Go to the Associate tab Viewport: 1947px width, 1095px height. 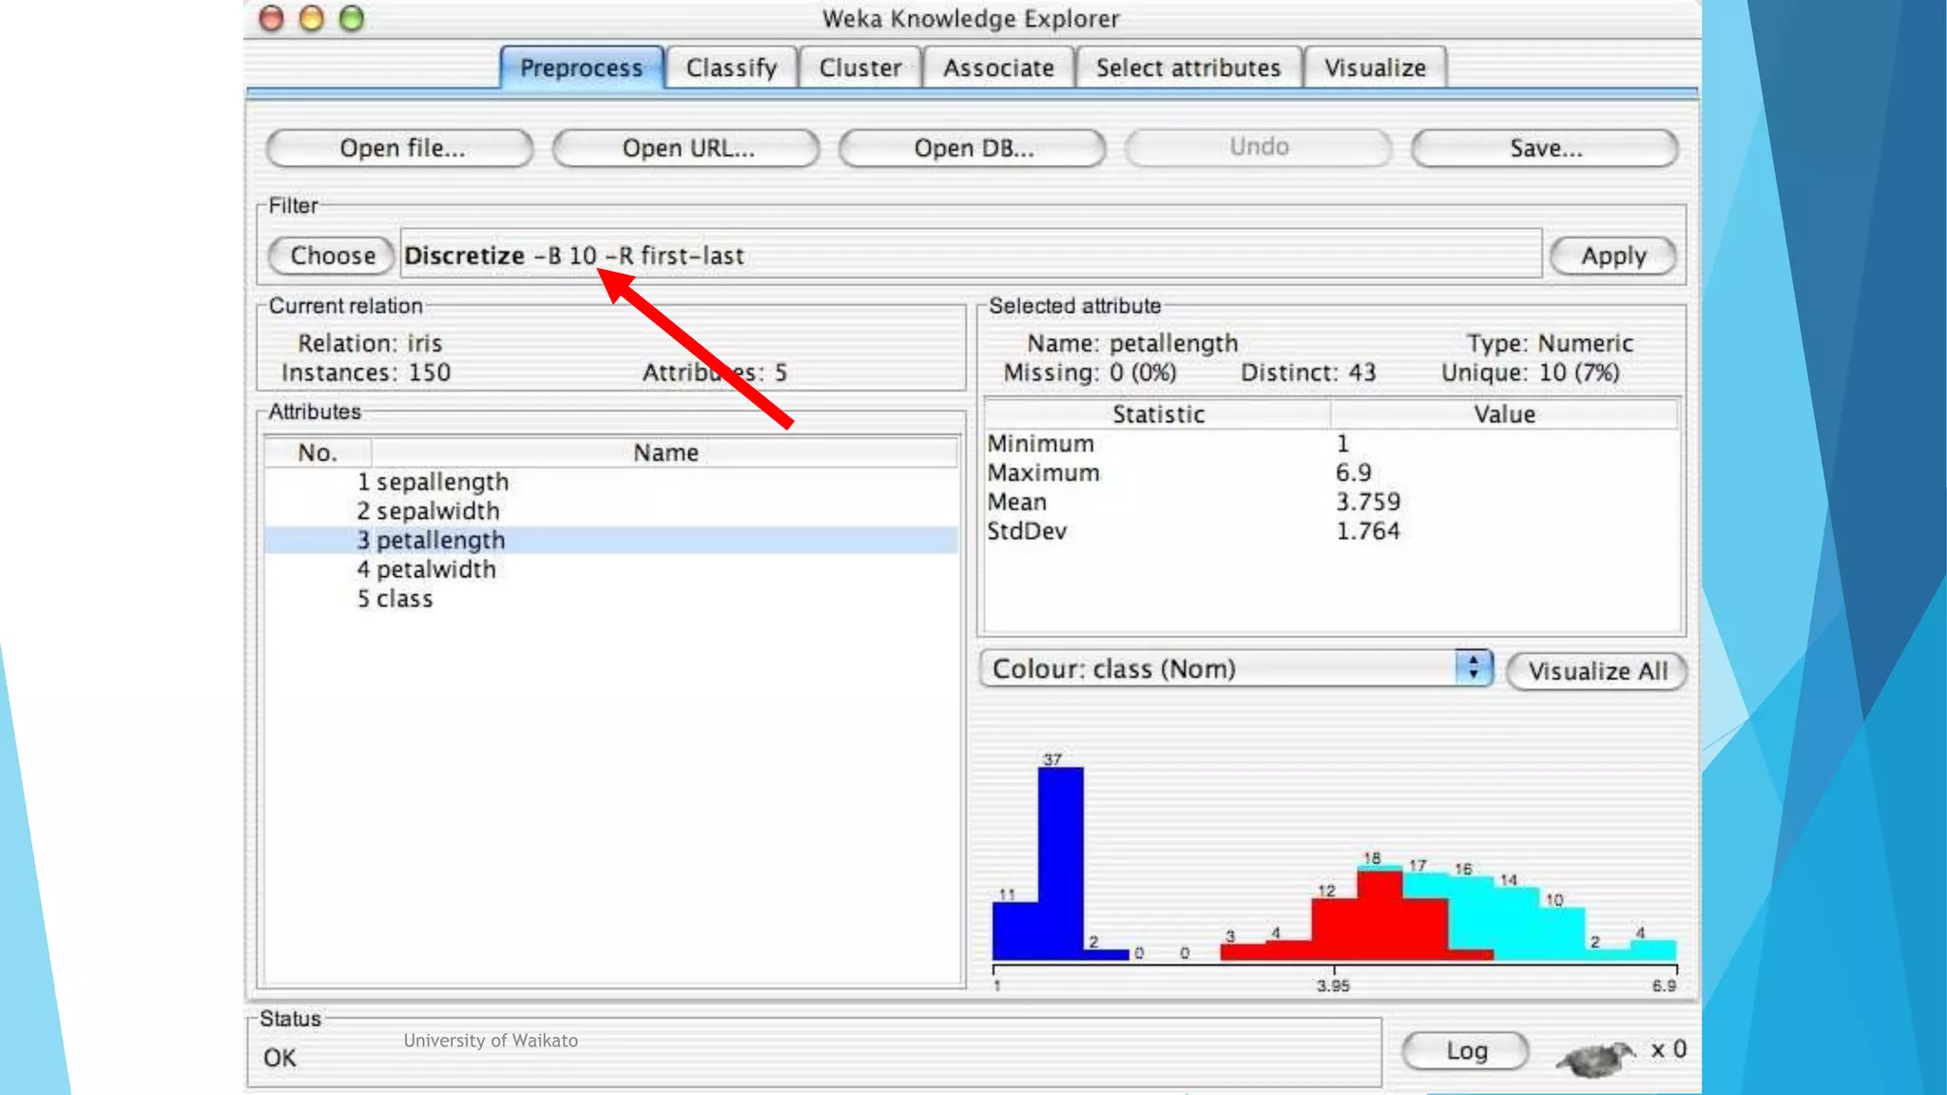[x=998, y=68]
